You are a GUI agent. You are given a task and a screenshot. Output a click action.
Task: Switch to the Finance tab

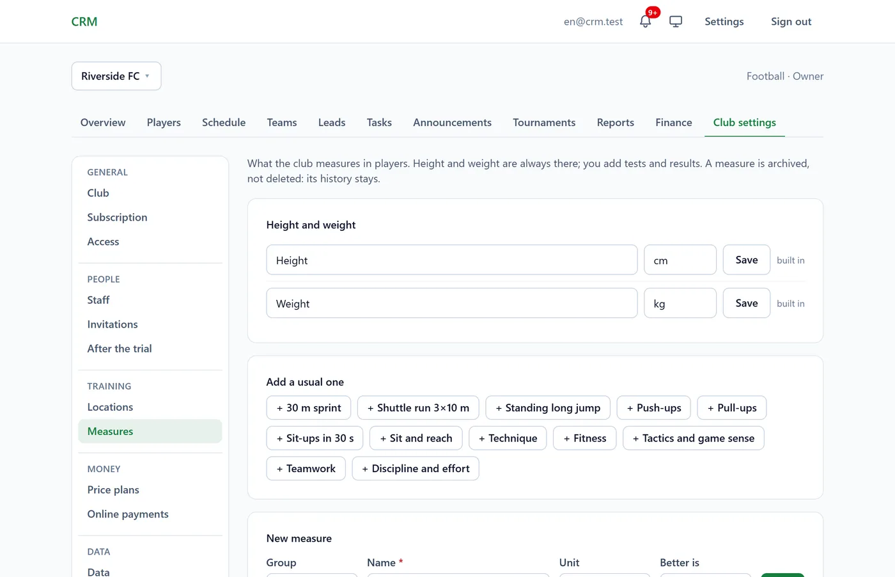coord(674,122)
